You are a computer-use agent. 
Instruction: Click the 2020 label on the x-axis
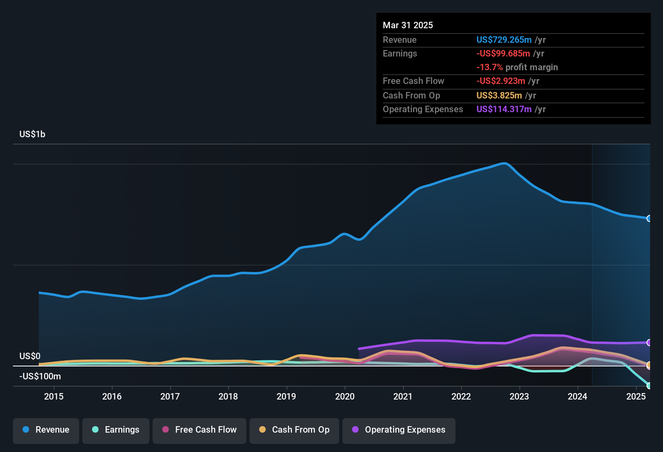click(345, 397)
